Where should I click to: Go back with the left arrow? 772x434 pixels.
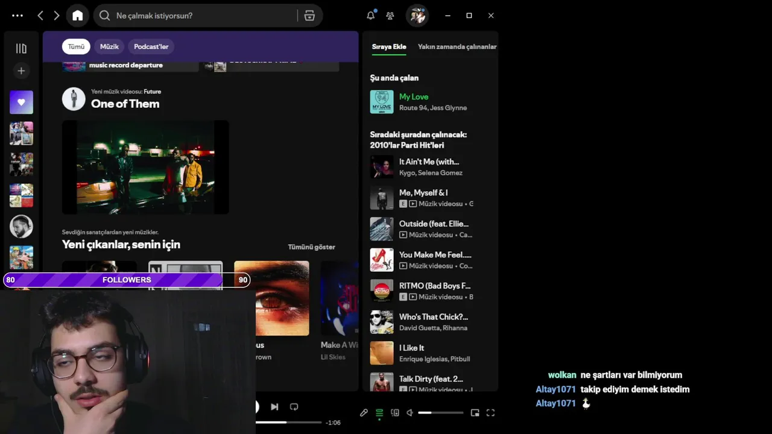pos(40,16)
